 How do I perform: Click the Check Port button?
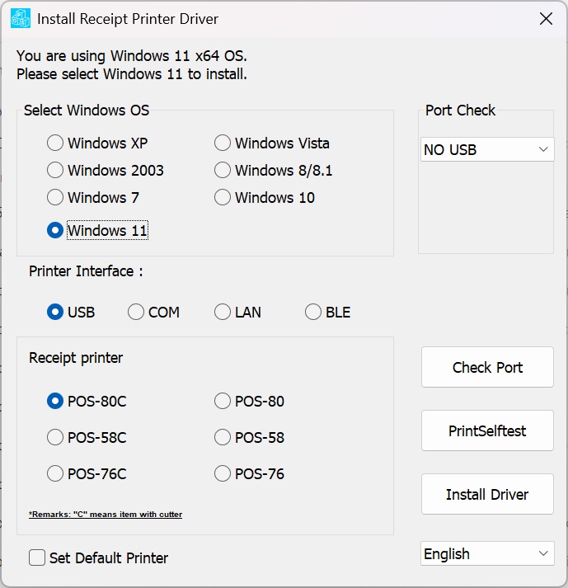487,367
